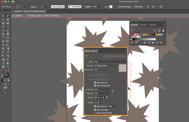Click Cancel in pattern editing bar
The height and width of the screenshot is (122, 189).
(x=56, y=15)
